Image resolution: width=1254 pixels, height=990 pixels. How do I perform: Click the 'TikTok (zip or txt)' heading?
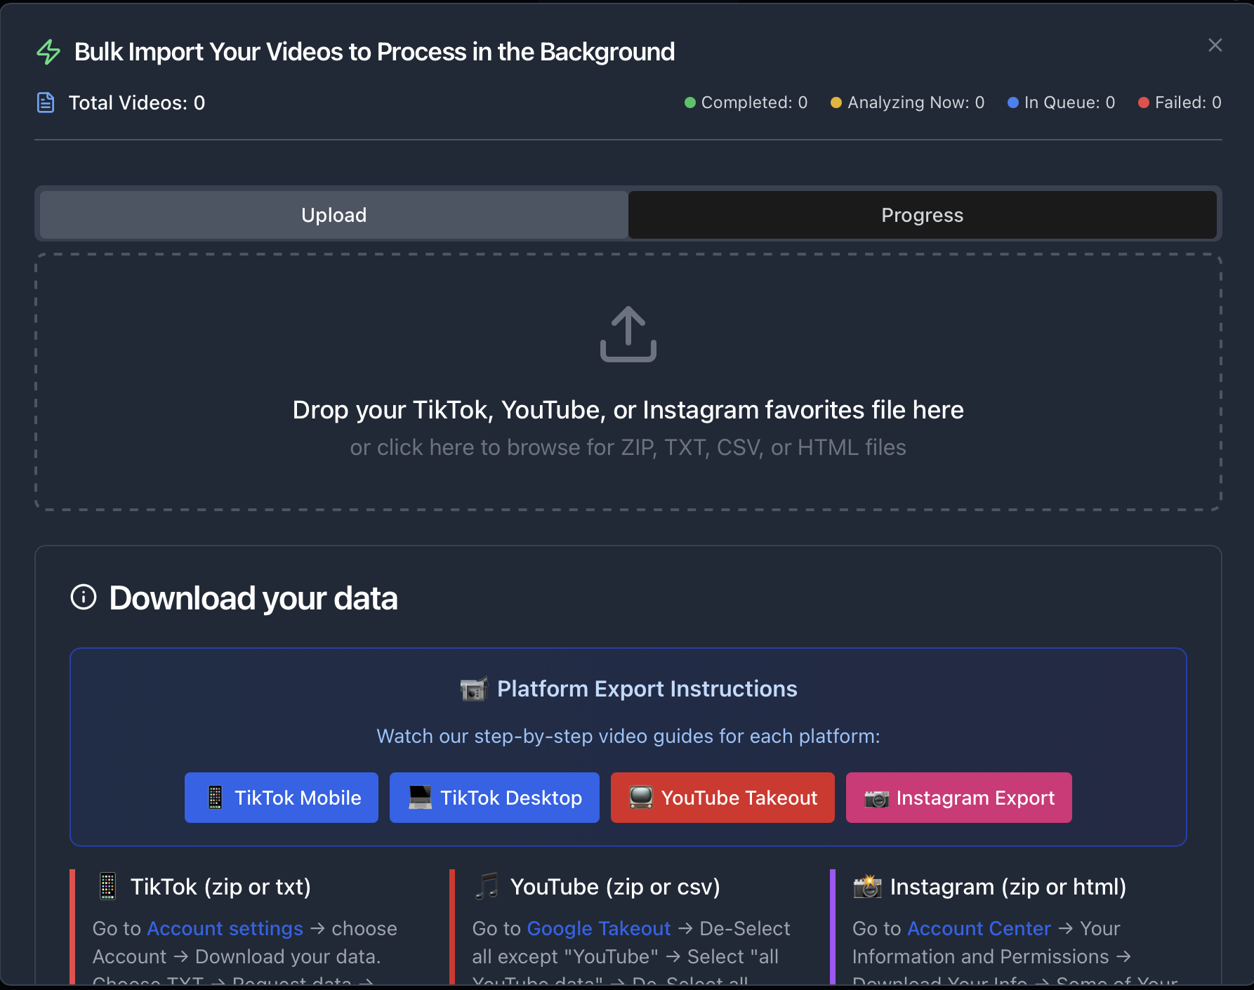click(x=220, y=887)
